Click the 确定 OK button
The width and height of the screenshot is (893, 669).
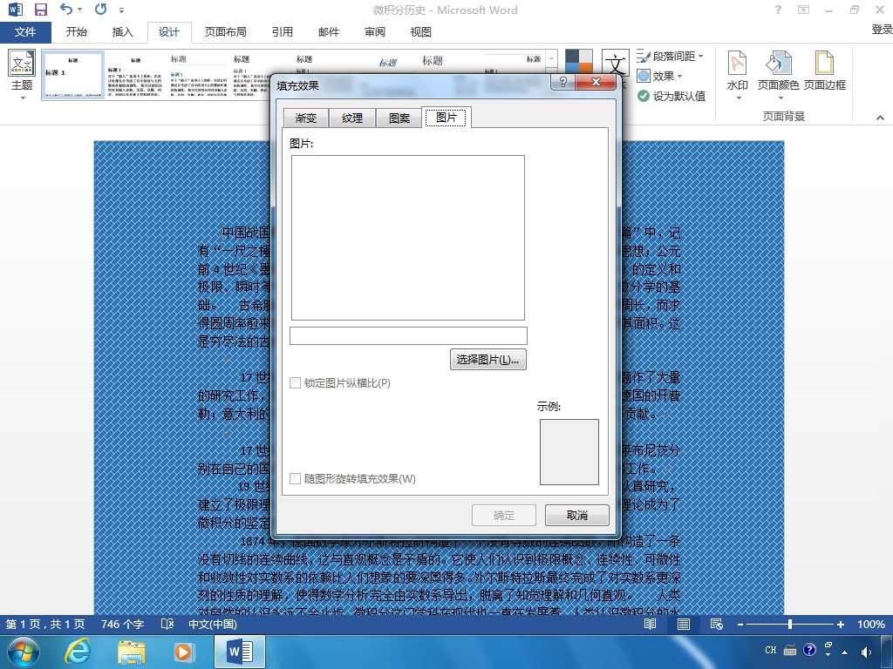[503, 516]
